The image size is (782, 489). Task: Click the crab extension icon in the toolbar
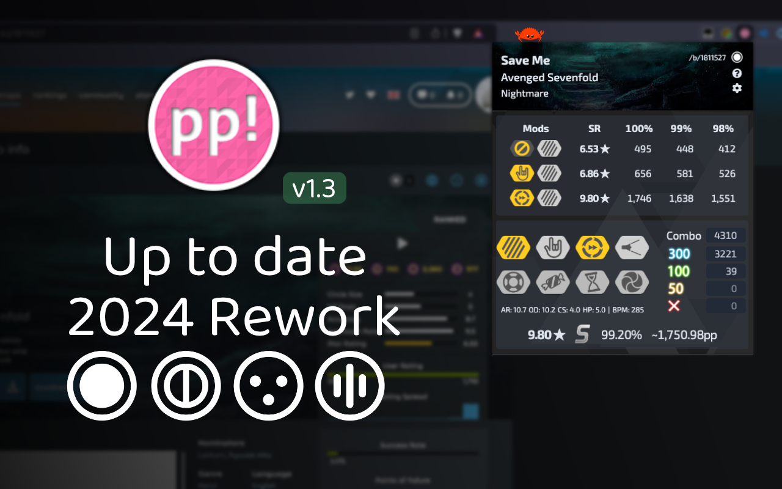pos(529,35)
